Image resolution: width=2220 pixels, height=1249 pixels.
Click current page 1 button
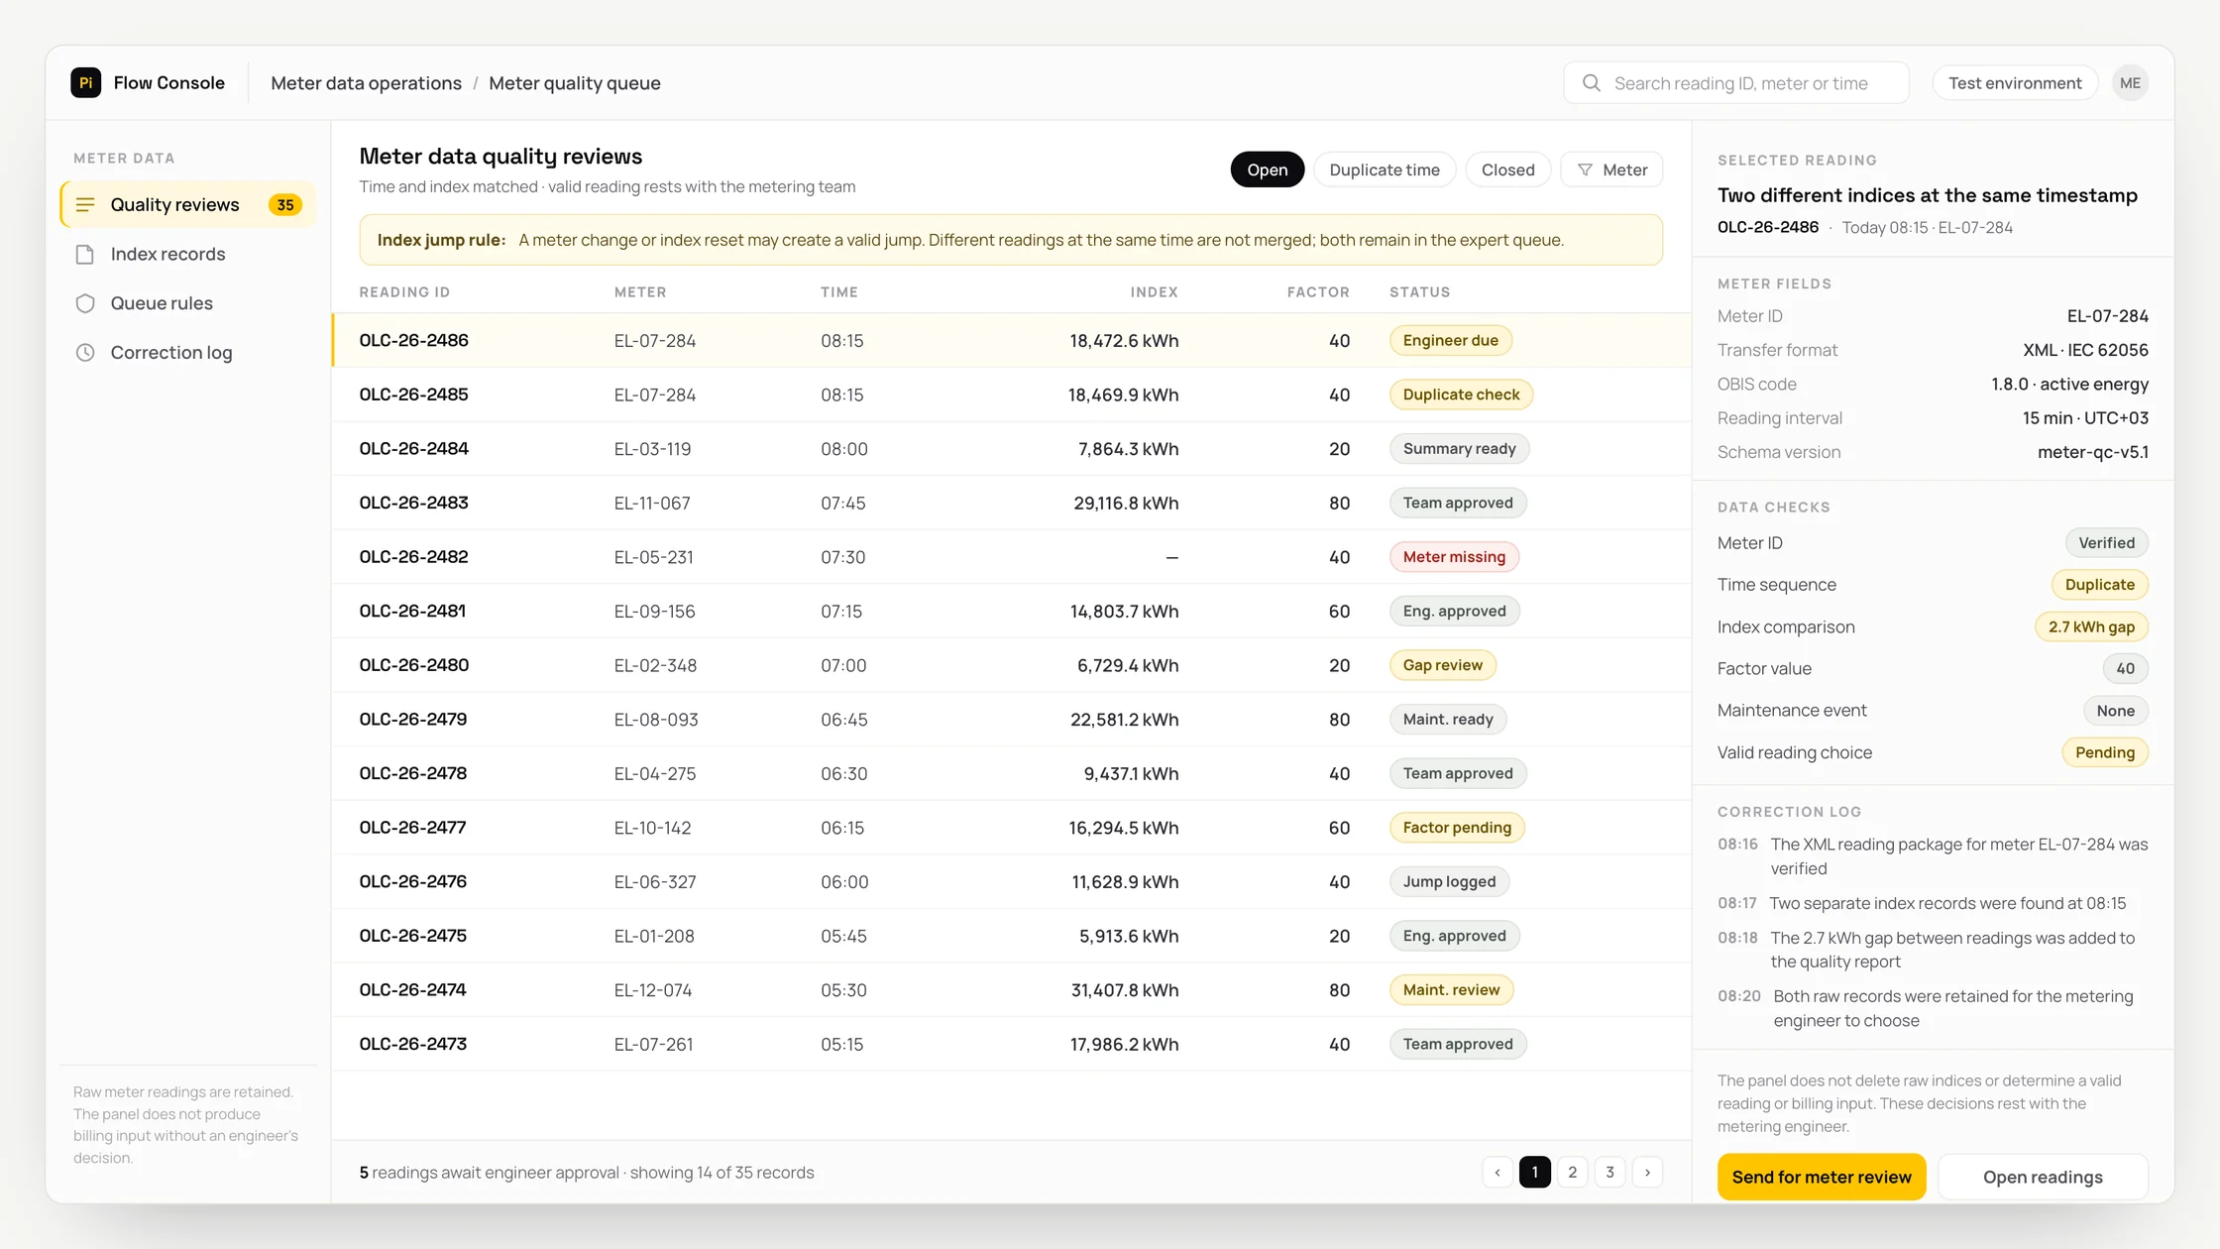coord(1534,1173)
